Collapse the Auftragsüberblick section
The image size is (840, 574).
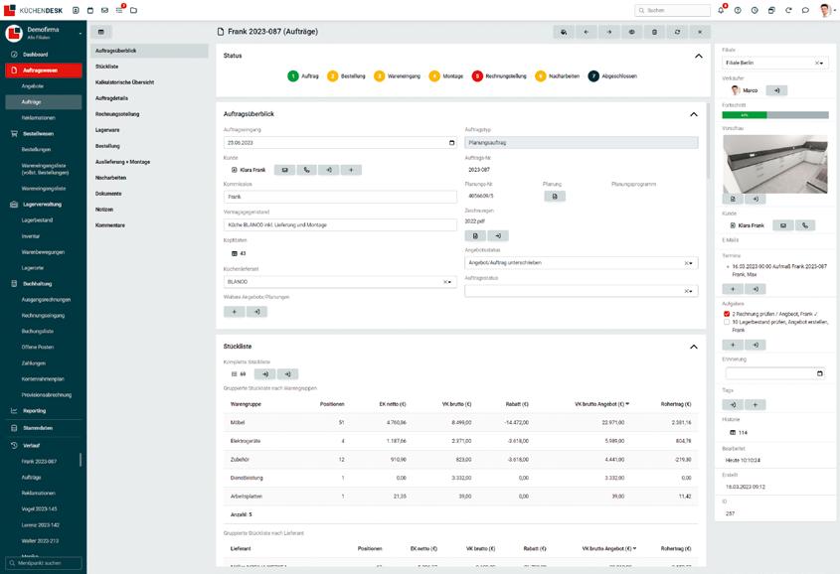[x=694, y=114]
